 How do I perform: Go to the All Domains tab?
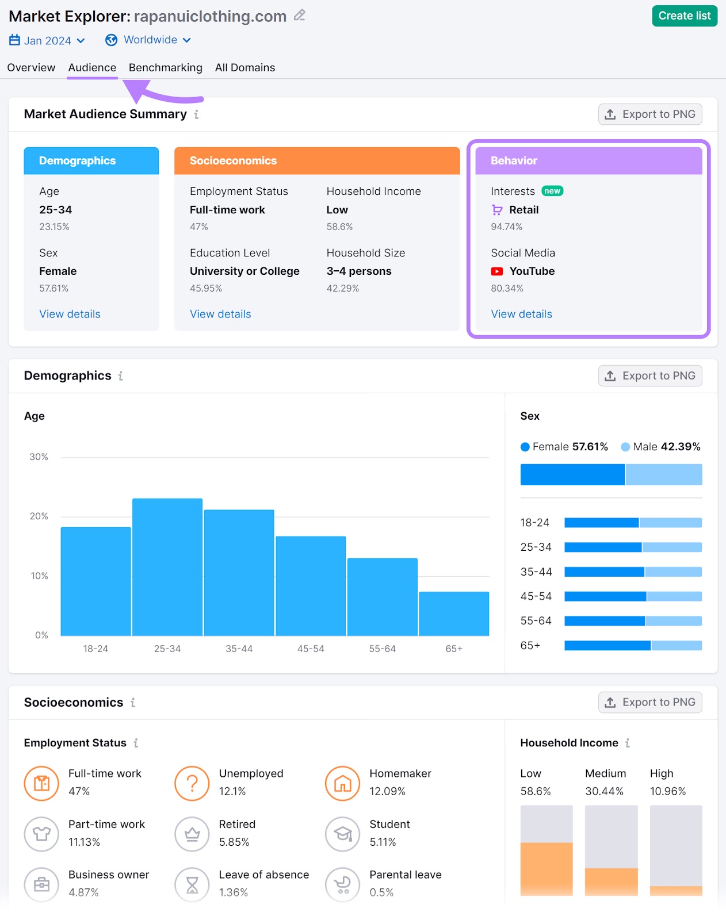[245, 68]
